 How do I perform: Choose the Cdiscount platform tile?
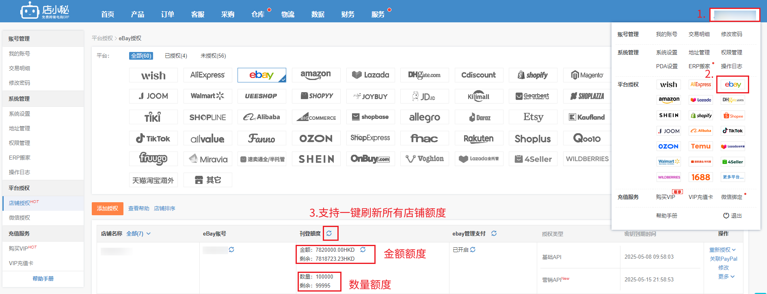[479, 75]
